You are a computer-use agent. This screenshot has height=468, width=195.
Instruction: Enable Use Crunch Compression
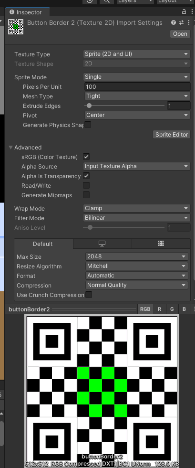pyautogui.click(x=89, y=295)
